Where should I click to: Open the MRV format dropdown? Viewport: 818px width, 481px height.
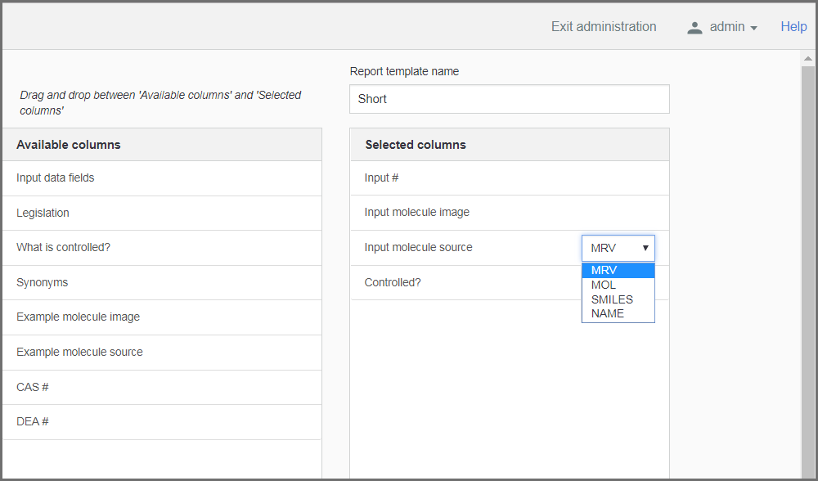[618, 248]
